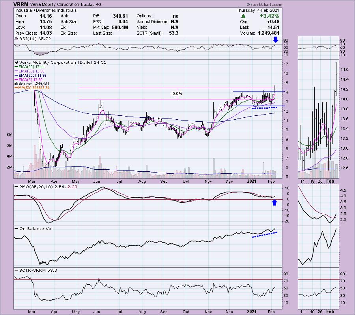Click the EPS value 0.04

(x=123, y=22)
